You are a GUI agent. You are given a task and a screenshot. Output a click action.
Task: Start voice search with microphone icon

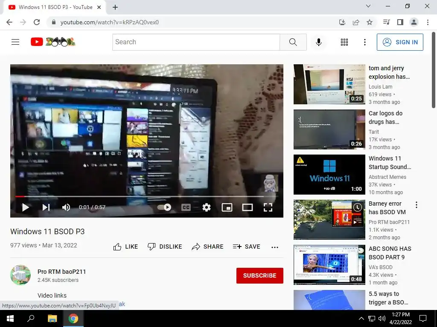point(318,42)
